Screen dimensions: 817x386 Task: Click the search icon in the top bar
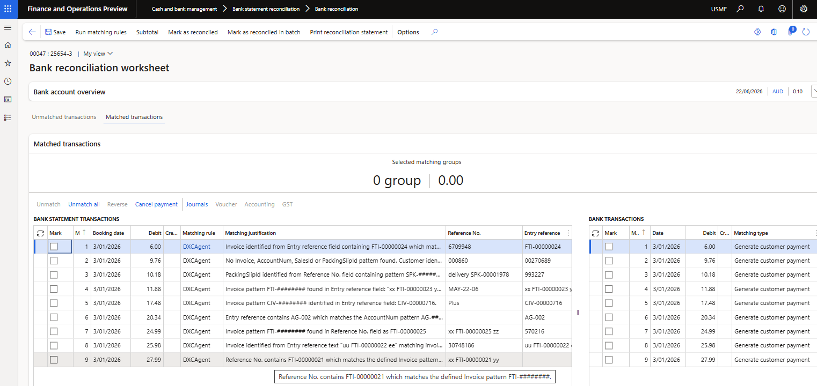coord(740,9)
